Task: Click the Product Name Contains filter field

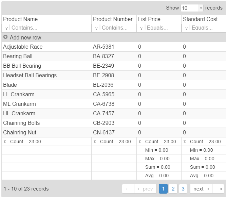Action: coord(50,28)
